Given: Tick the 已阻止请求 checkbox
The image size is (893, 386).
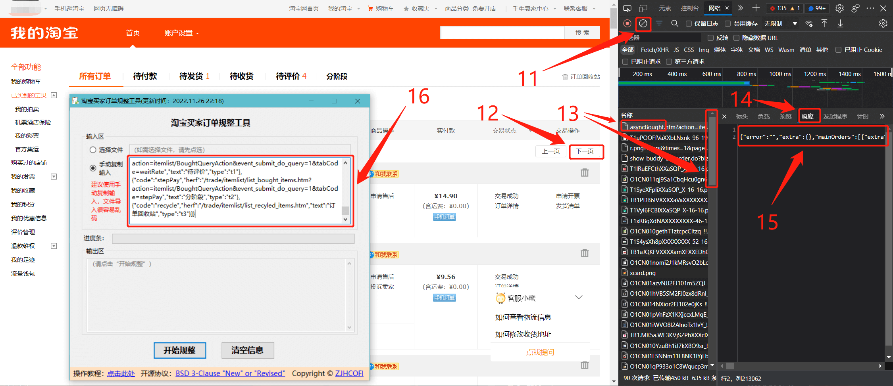Looking at the screenshot, I should pos(625,62).
